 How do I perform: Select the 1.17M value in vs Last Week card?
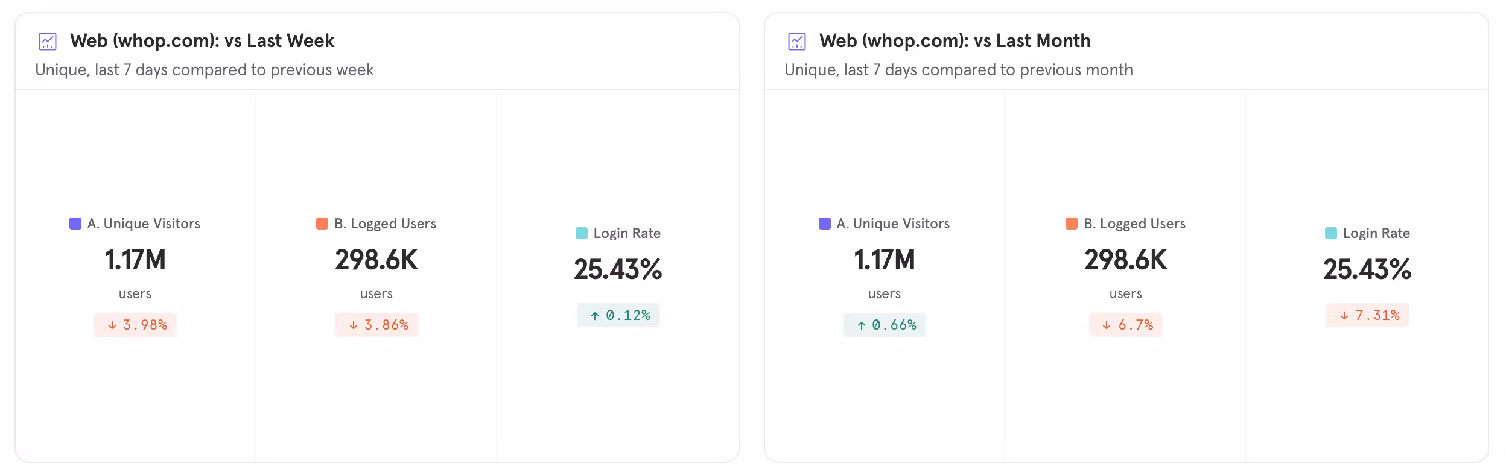click(x=135, y=260)
